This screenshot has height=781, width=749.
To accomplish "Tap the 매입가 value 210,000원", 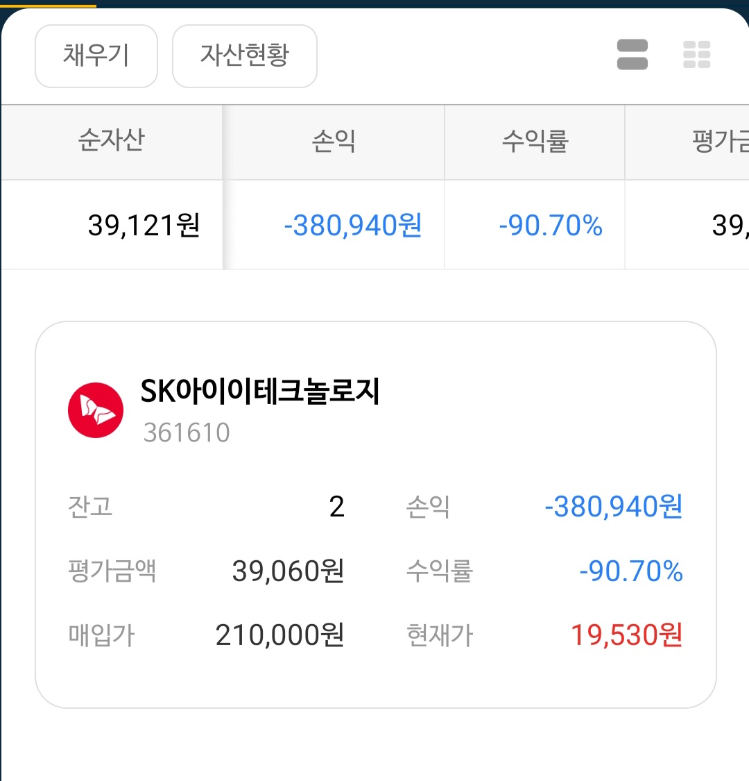I will (279, 635).
